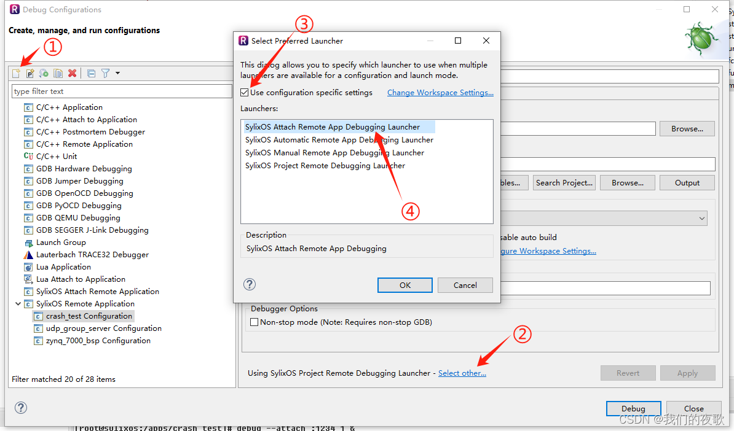Select the zynq_7000_bsp Configuration entry
Image resolution: width=734 pixels, height=431 pixels.
click(98, 340)
